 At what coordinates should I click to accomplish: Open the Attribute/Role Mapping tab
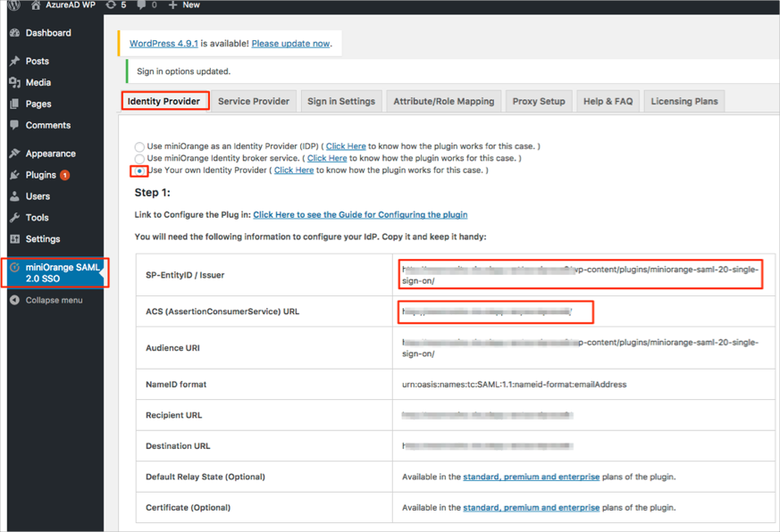pyautogui.click(x=443, y=101)
